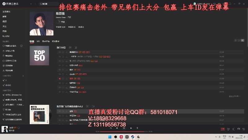Open 最近播放 in the sidebar
Screen dimensions: 248x140
[8, 56]
